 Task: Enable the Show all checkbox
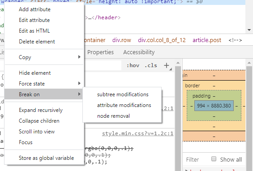tap(214, 159)
